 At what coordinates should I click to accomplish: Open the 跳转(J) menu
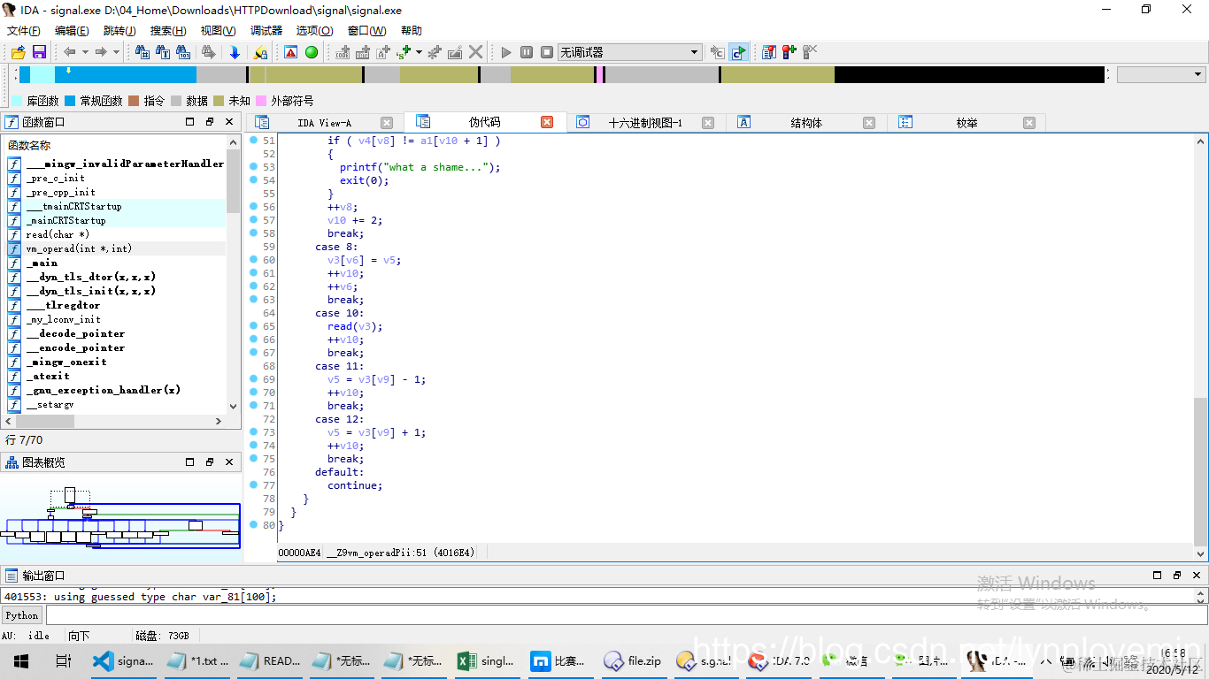point(119,30)
